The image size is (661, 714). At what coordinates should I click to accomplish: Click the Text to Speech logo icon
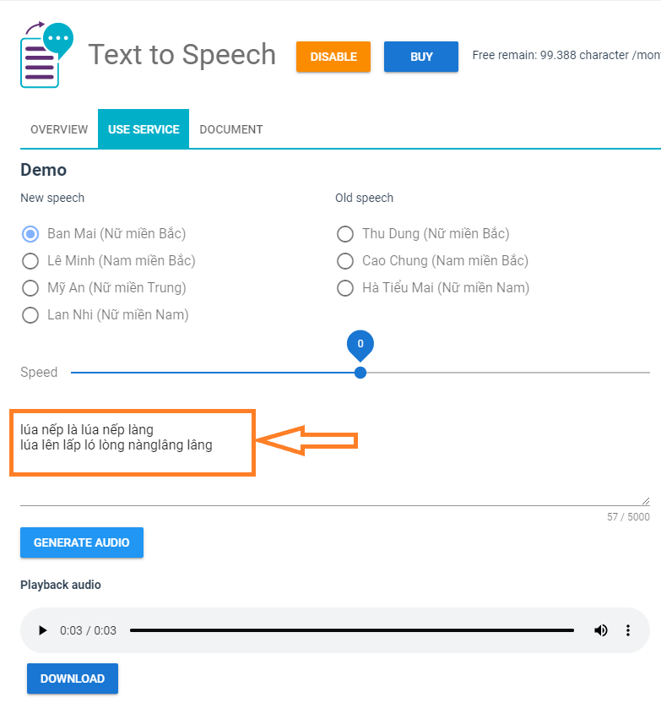pos(47,55)
